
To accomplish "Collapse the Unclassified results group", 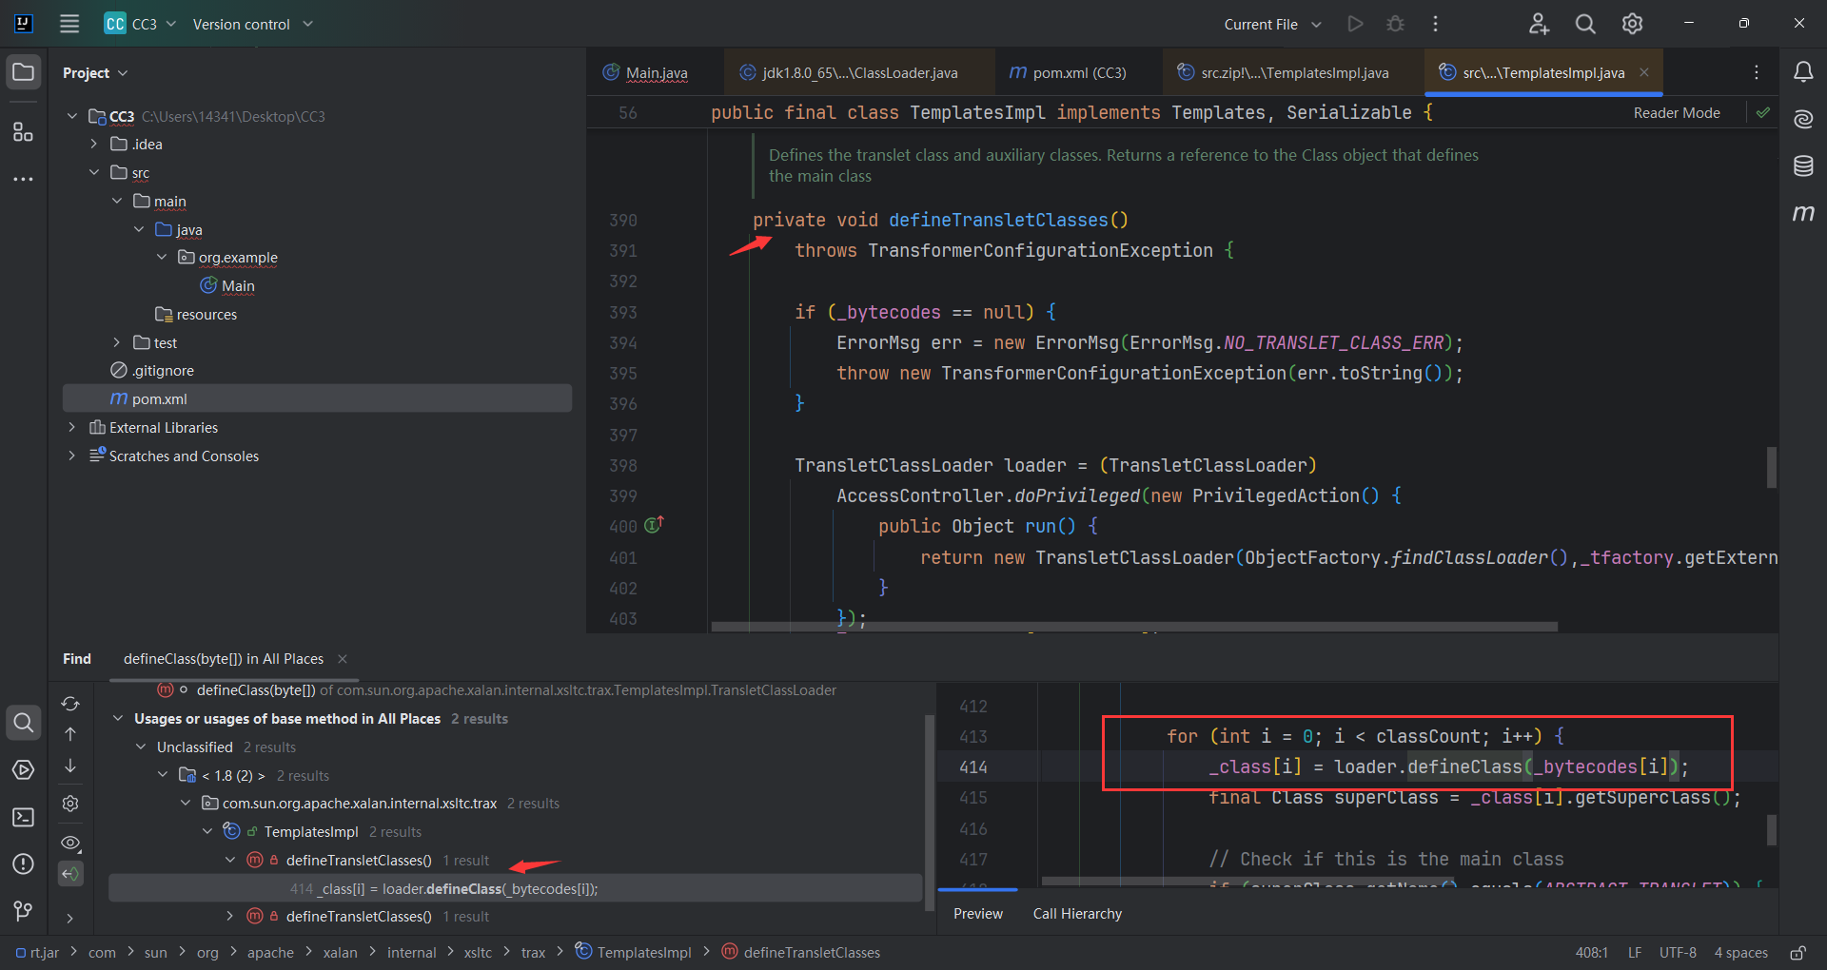I will [140, 747].
